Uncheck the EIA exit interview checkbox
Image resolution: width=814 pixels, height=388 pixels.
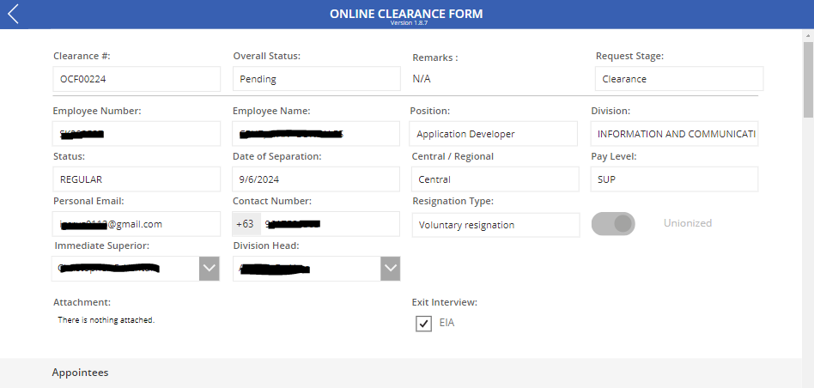pos(423,324)
